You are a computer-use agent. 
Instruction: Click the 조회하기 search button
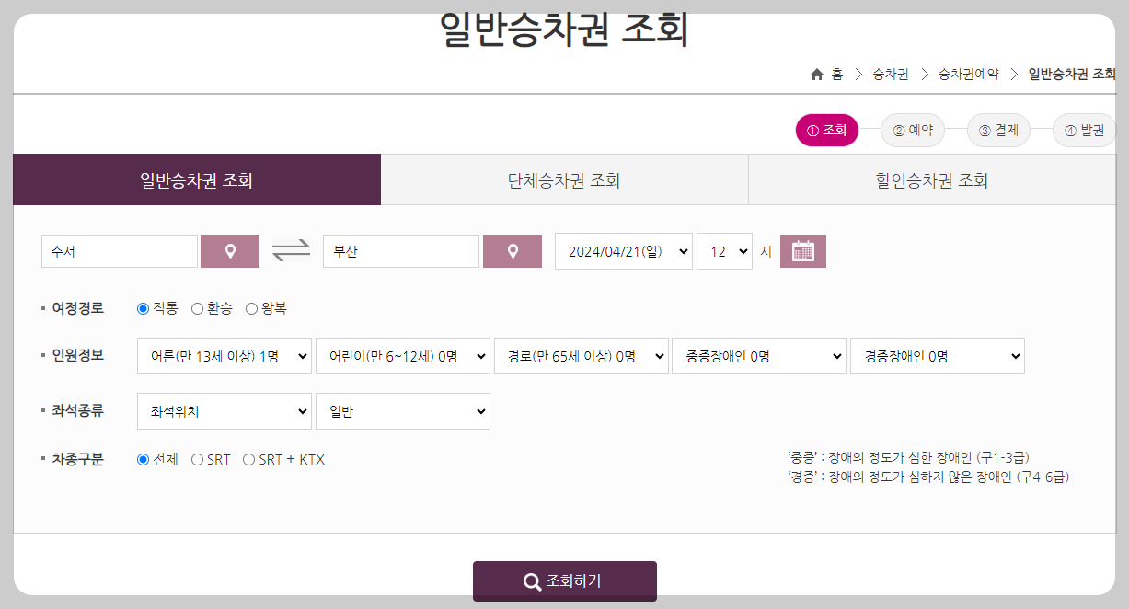coord(564,580)
